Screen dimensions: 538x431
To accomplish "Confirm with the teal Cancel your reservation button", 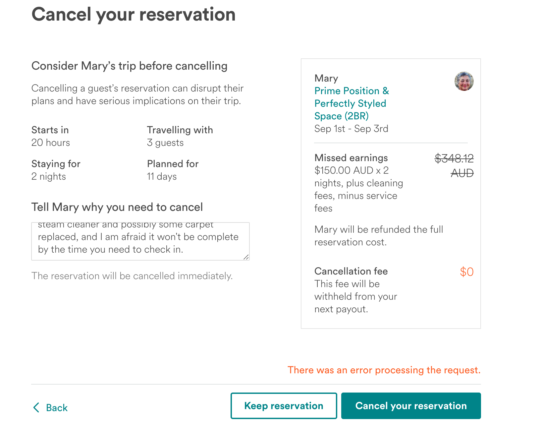I will click(x=411, y=406).
